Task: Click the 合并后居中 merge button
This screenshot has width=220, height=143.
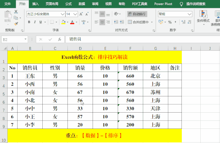Action: pyautogui.click(x=140, y=22)
